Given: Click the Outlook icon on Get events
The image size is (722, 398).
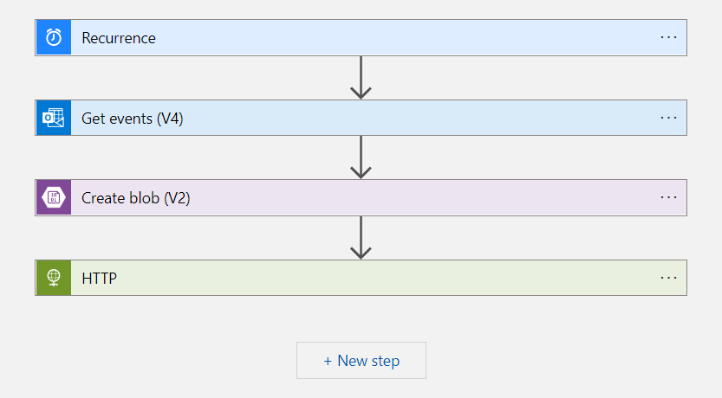Looking at the screenshot, I should pos(54,118).
